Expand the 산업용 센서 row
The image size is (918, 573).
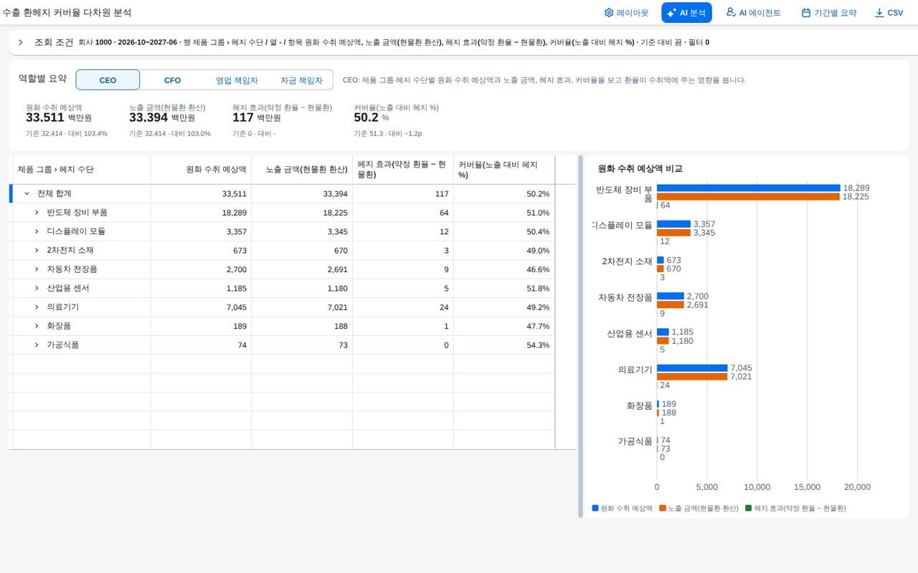[37, 288]
